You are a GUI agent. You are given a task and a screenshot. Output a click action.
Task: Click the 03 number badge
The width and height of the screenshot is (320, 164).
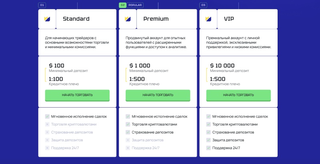(203, 5)
